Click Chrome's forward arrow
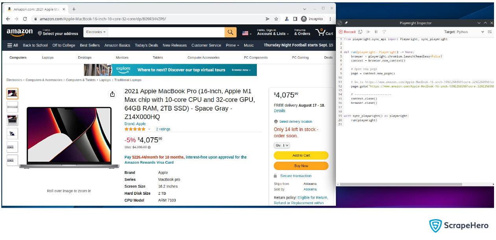 click(17, 19)
